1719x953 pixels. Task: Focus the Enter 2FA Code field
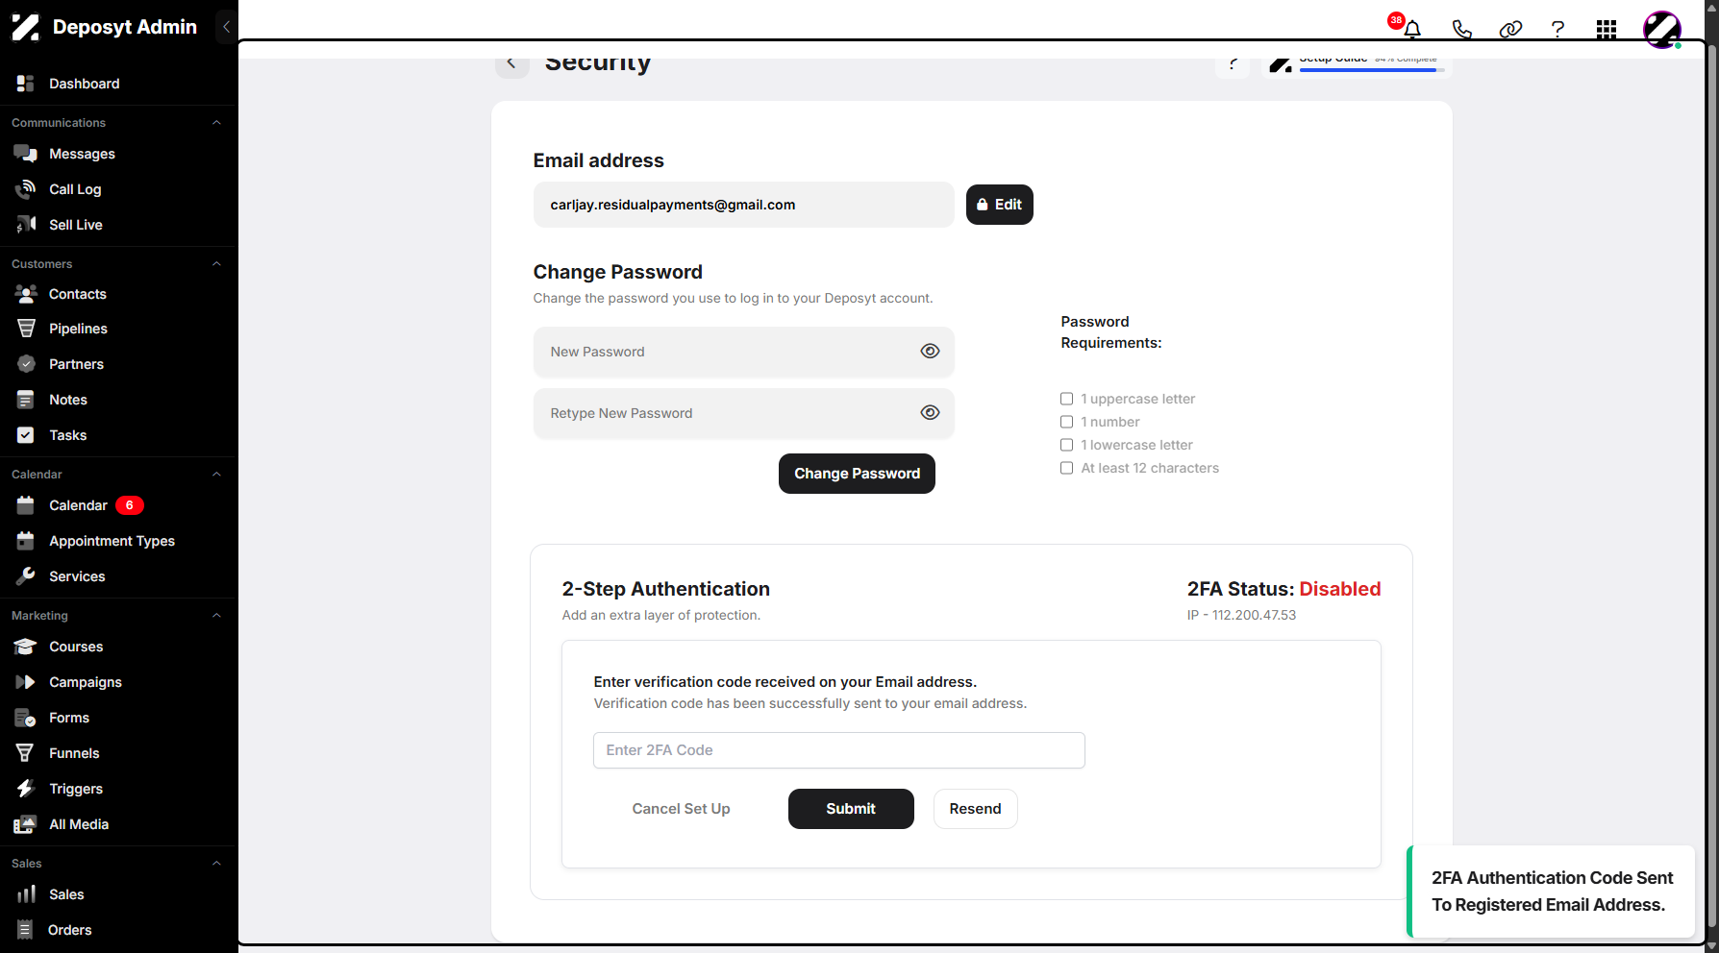point(838,750)
